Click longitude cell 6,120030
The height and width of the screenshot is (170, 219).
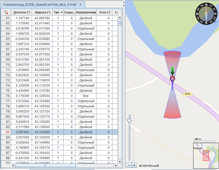[22, 86]
